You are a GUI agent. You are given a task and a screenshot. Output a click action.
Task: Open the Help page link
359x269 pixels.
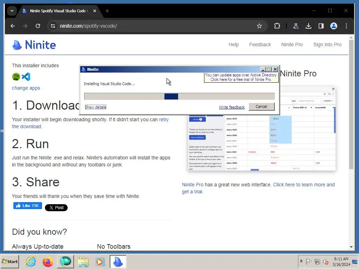click(x=233, y=44)
